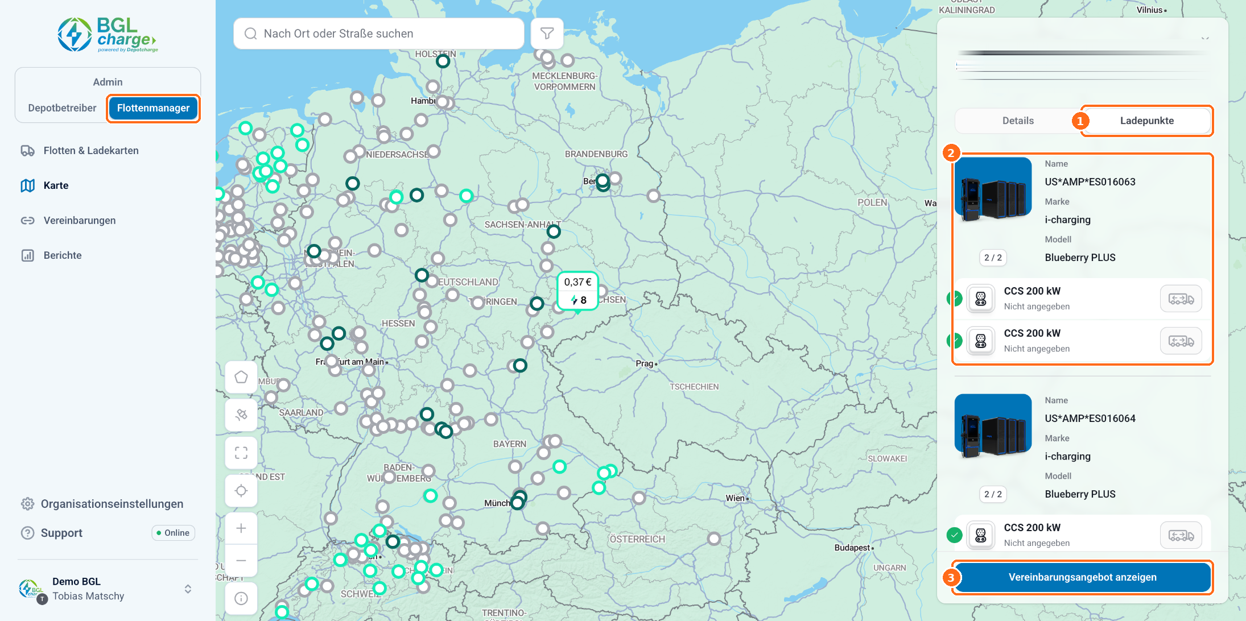Viewport: 1246px width, 621px height.
Task: Switch to the Details tab
Action: [1018, 121]
